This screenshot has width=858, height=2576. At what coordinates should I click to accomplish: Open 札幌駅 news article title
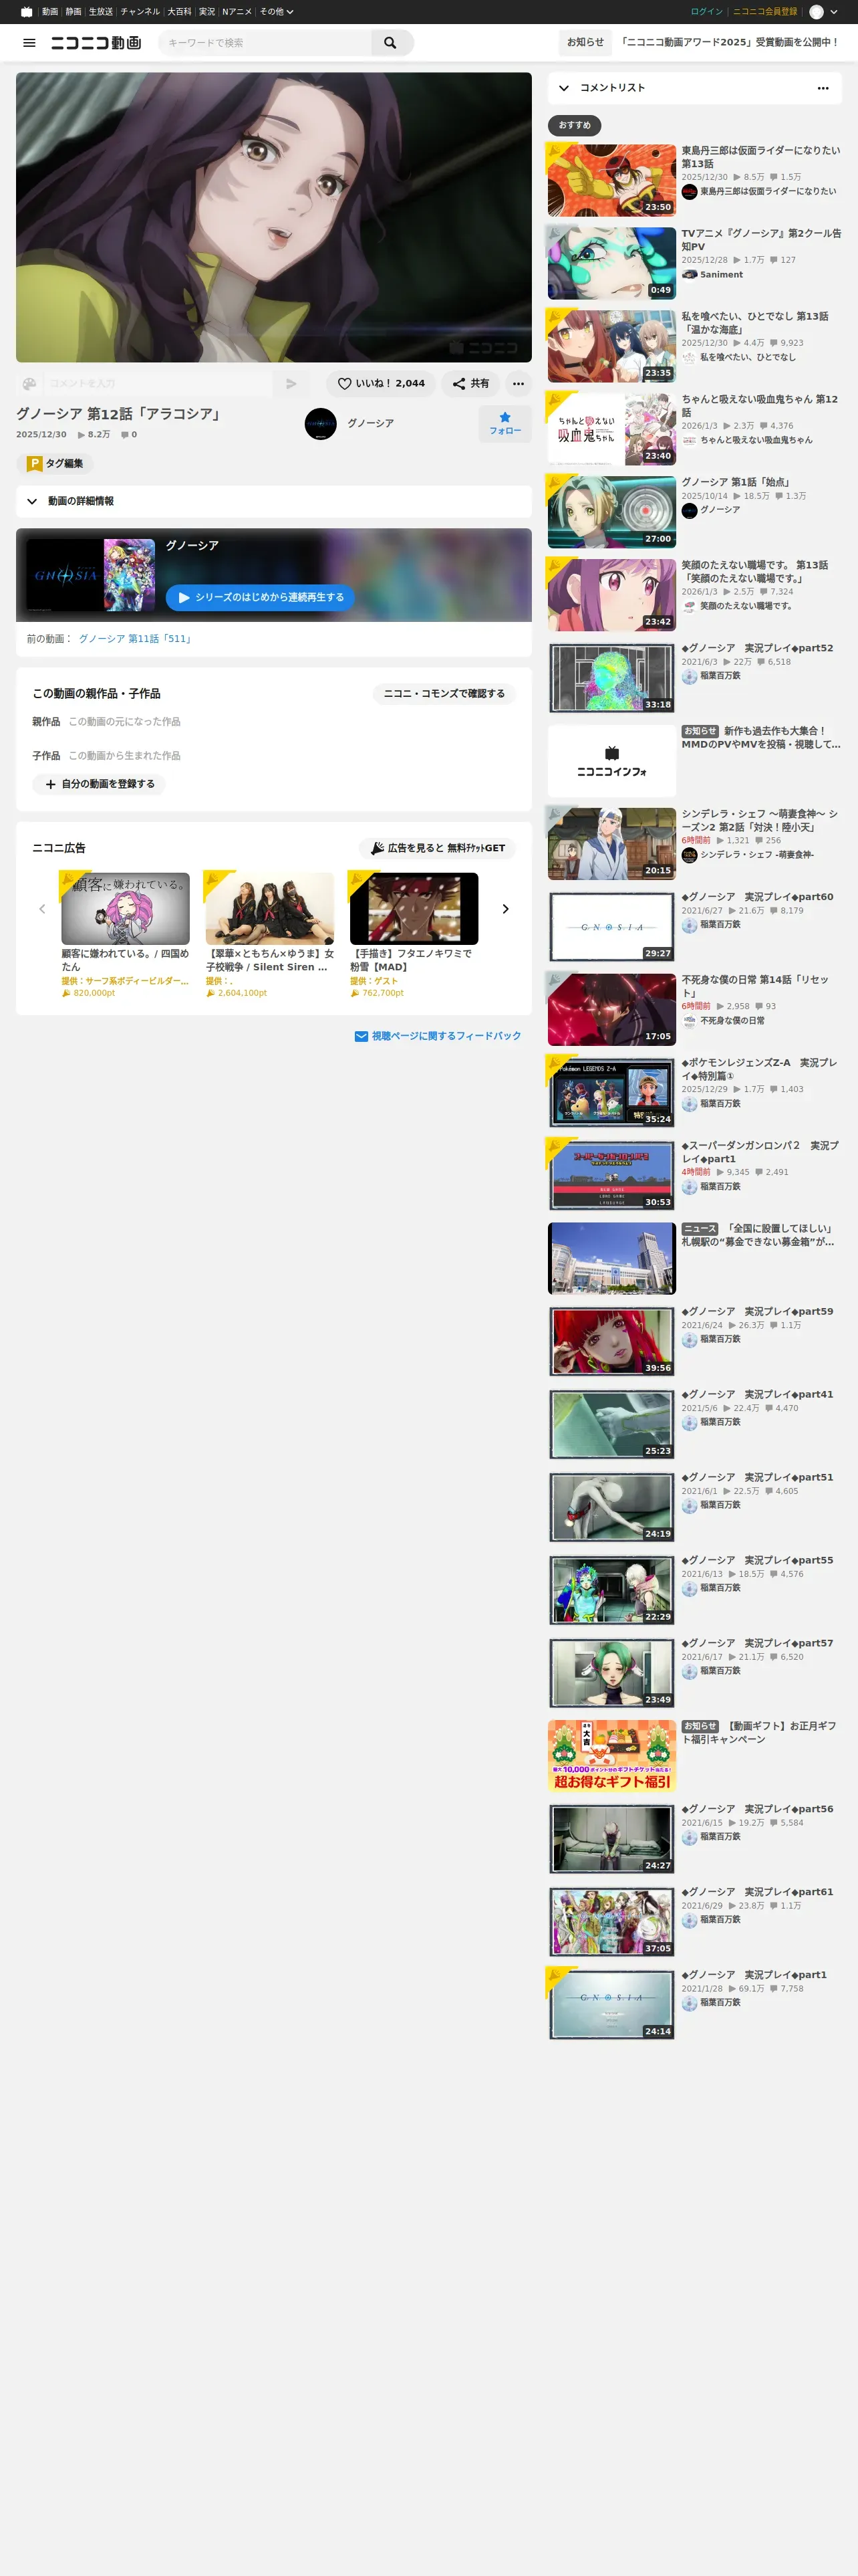pos(761,1235)
